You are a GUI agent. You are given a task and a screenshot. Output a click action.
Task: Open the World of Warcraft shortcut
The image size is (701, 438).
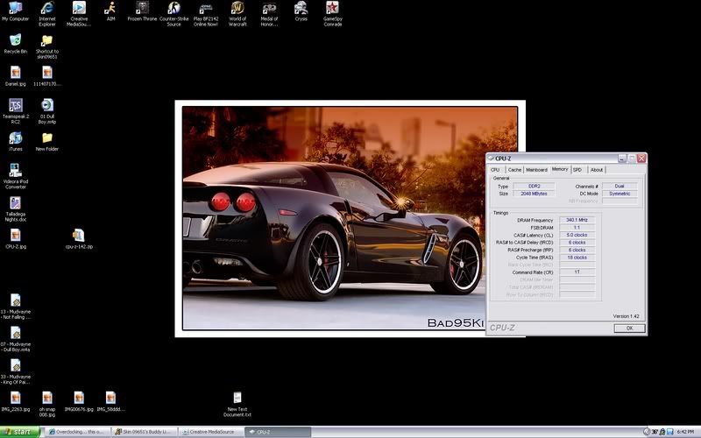pyautogui.click(x=237, y=9)
